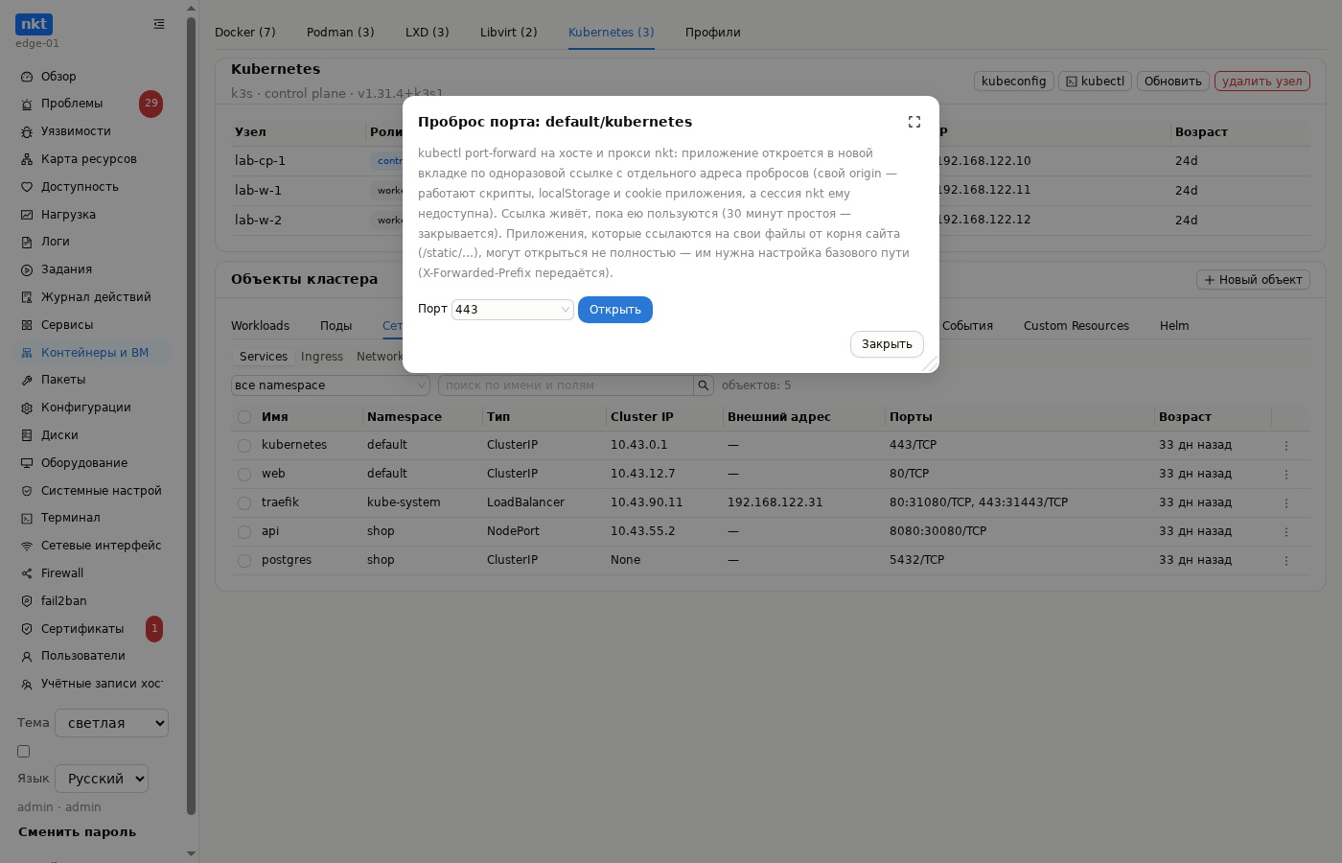The image size is (1342, 863).
Task: Collapse the sidebar menu
Action: coord(159,24)
